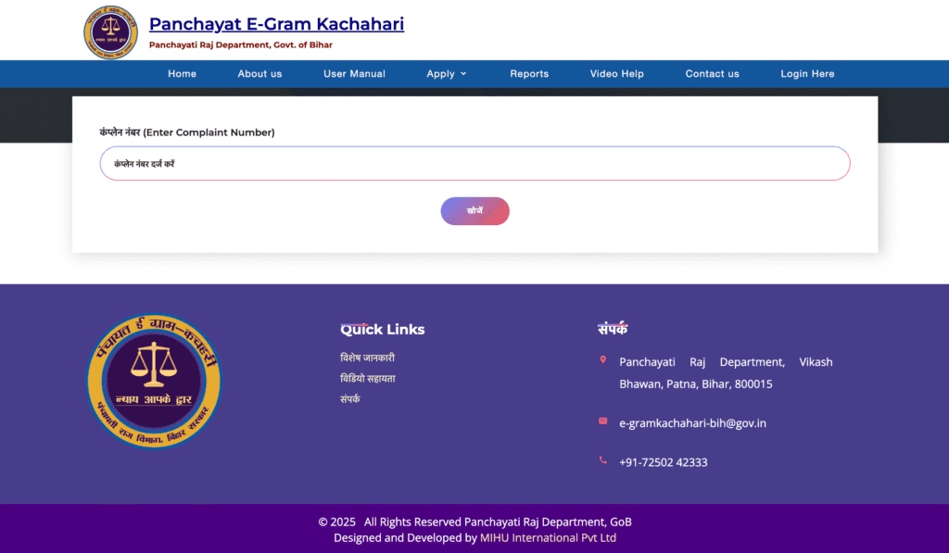Open the Contact us page

[x=713, y=74]
